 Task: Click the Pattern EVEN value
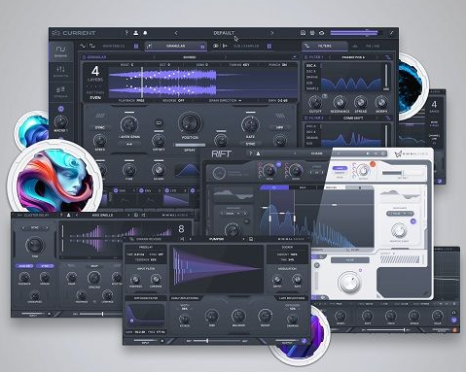coord(95,97)
